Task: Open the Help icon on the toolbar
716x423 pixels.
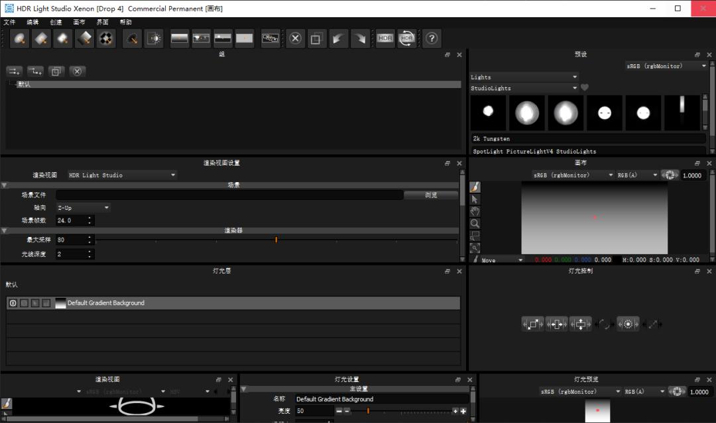Action: pyautogui.click(x=432, y=38)
